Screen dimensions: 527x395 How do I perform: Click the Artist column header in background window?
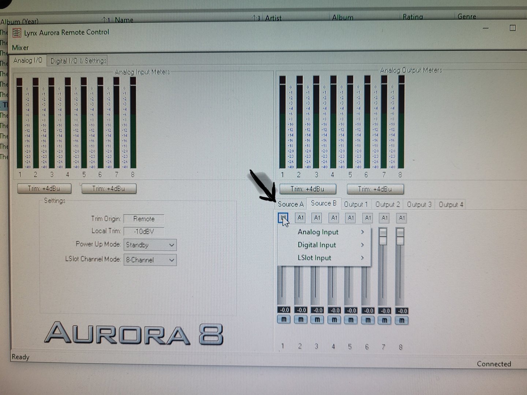273,18
